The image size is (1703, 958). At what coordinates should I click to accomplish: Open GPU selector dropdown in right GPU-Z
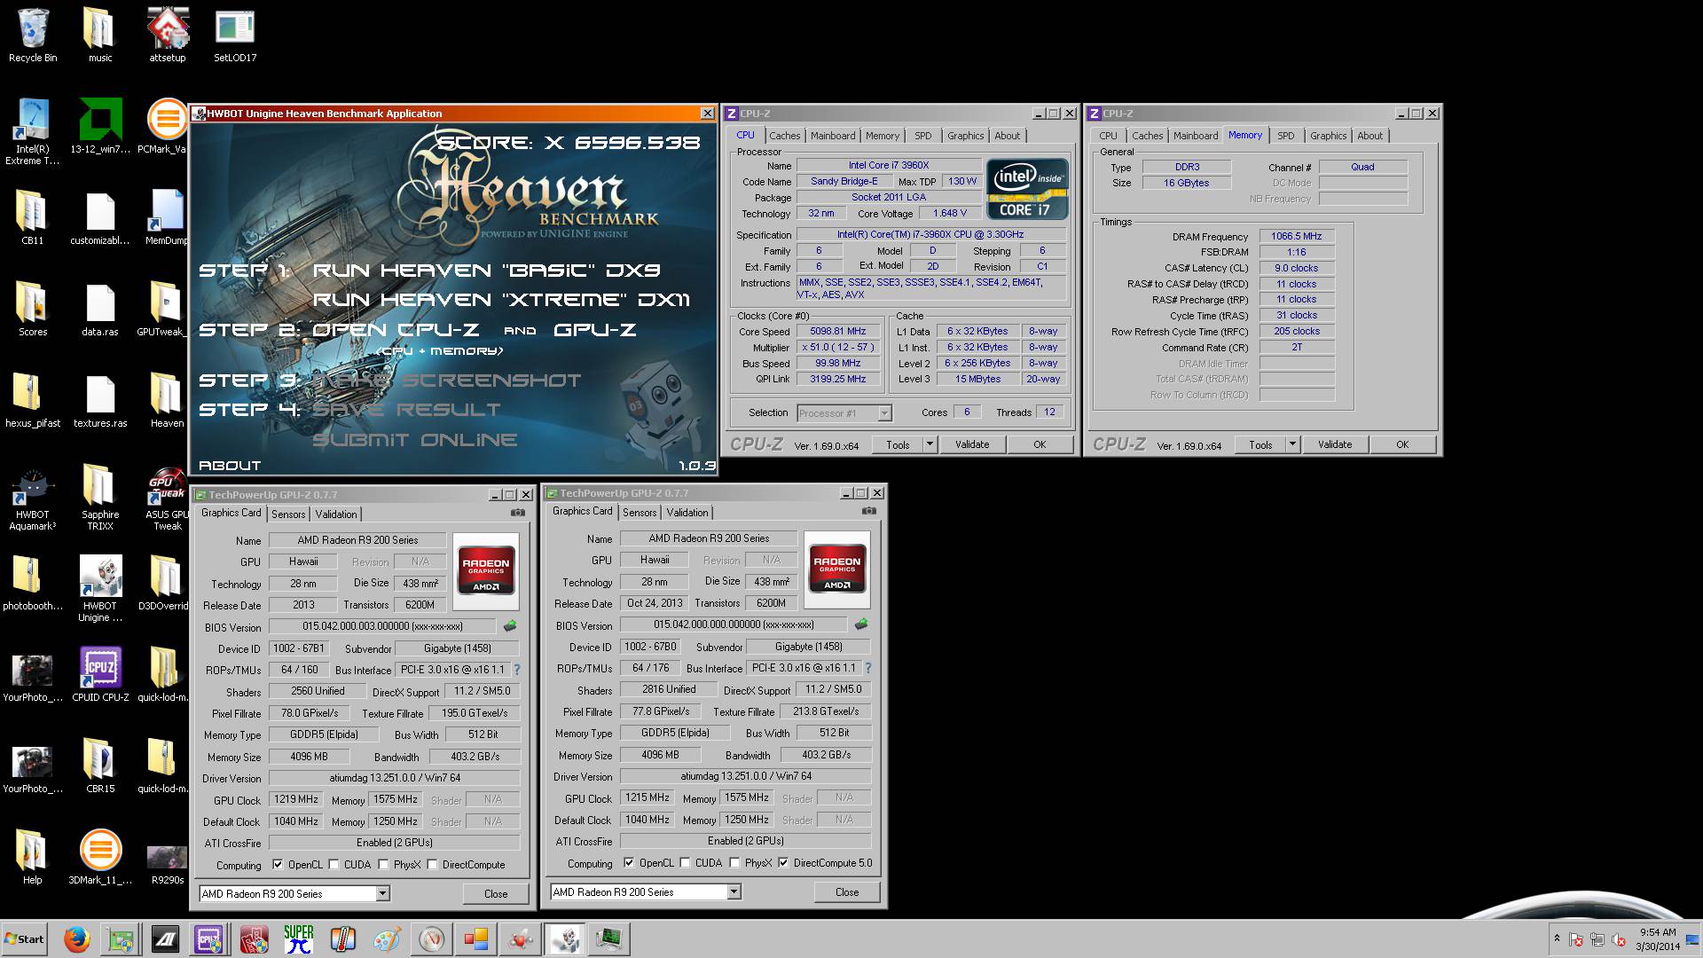tap(734, 891)
